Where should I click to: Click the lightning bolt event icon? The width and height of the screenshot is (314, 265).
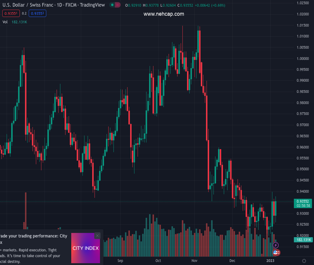pos(276,245)
